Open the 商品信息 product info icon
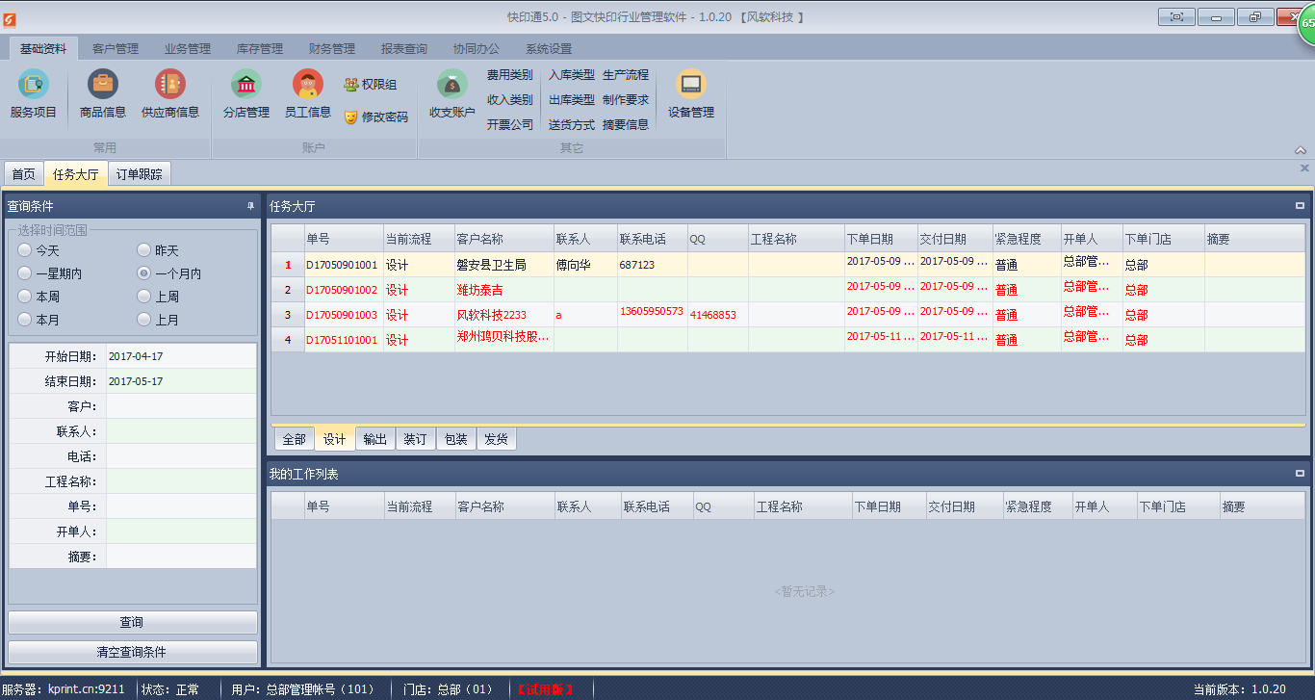Image resolution: width=1315 pixels, height=700 pixels. coord(103,86)
